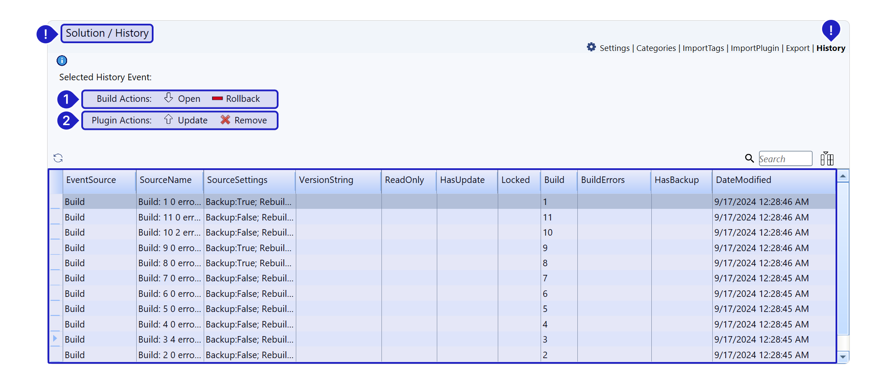Switch to the ImportTags tab
This screenshot has width=884, height=381.
(703, 48)
